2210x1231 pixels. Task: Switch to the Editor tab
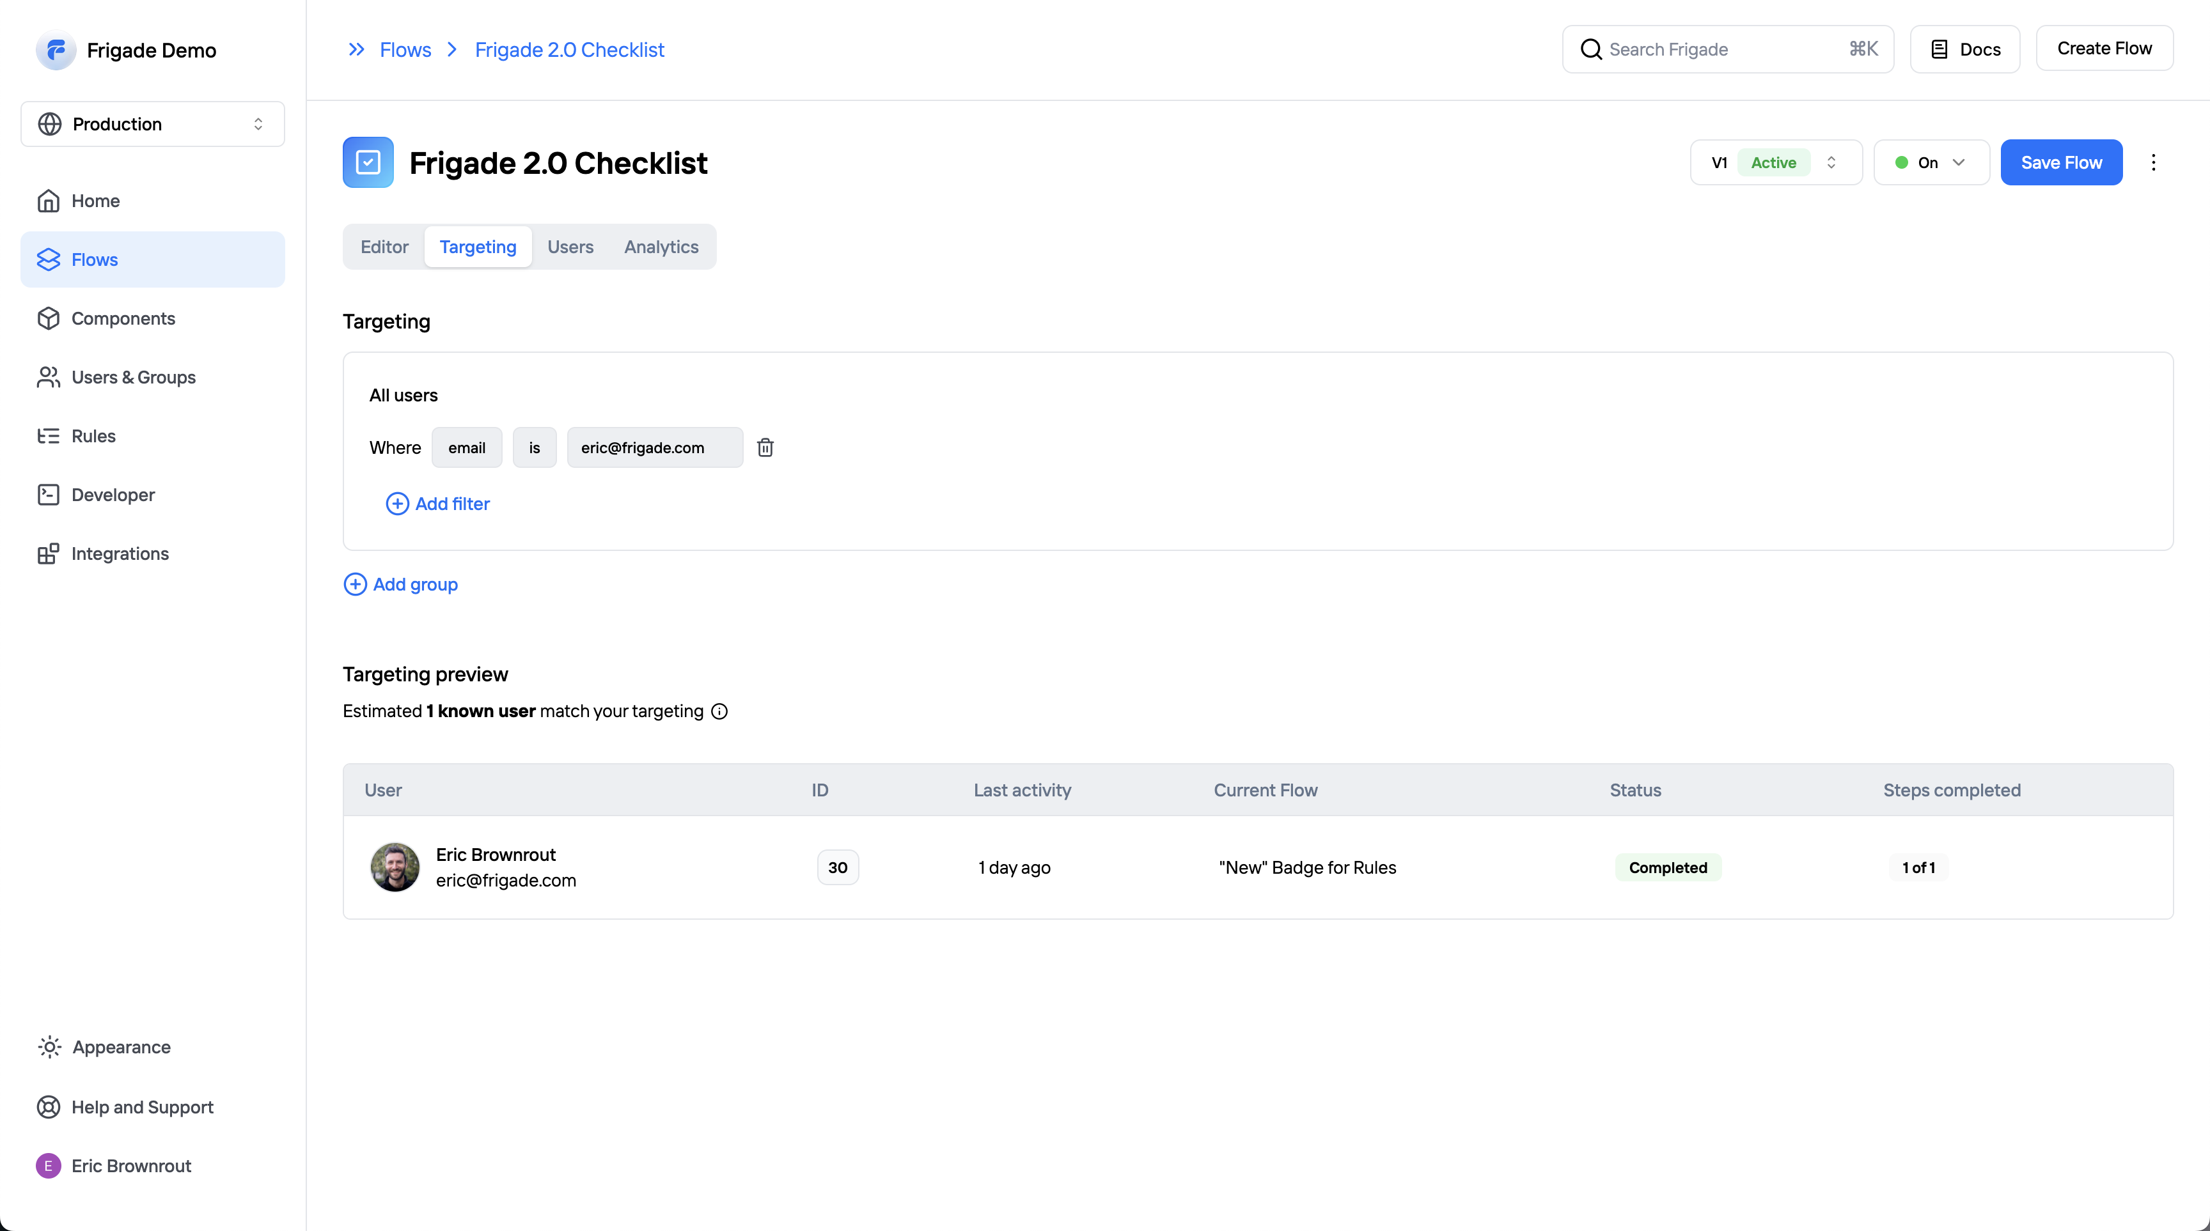(x=384, y=247)
